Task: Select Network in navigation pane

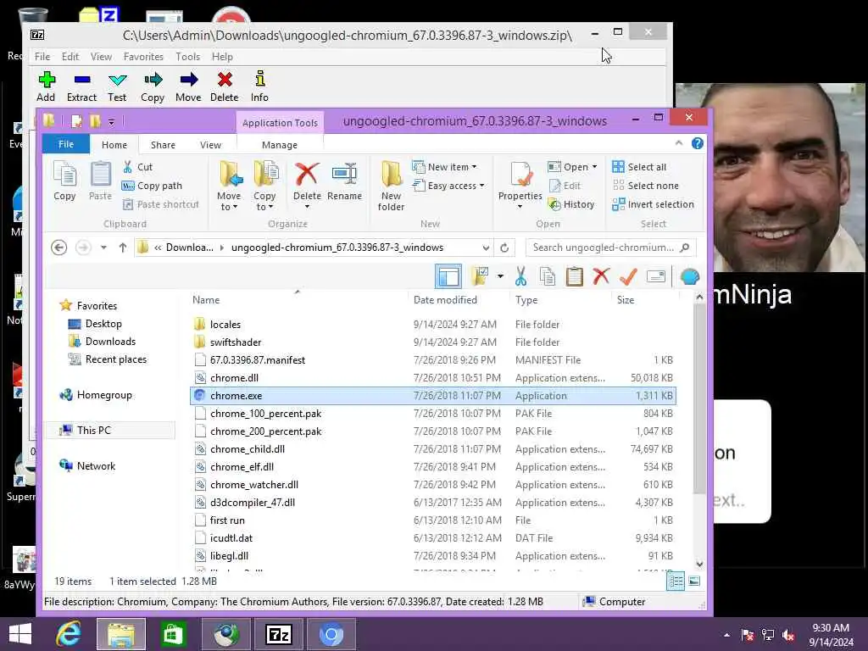Action: (x=96, y=465)
